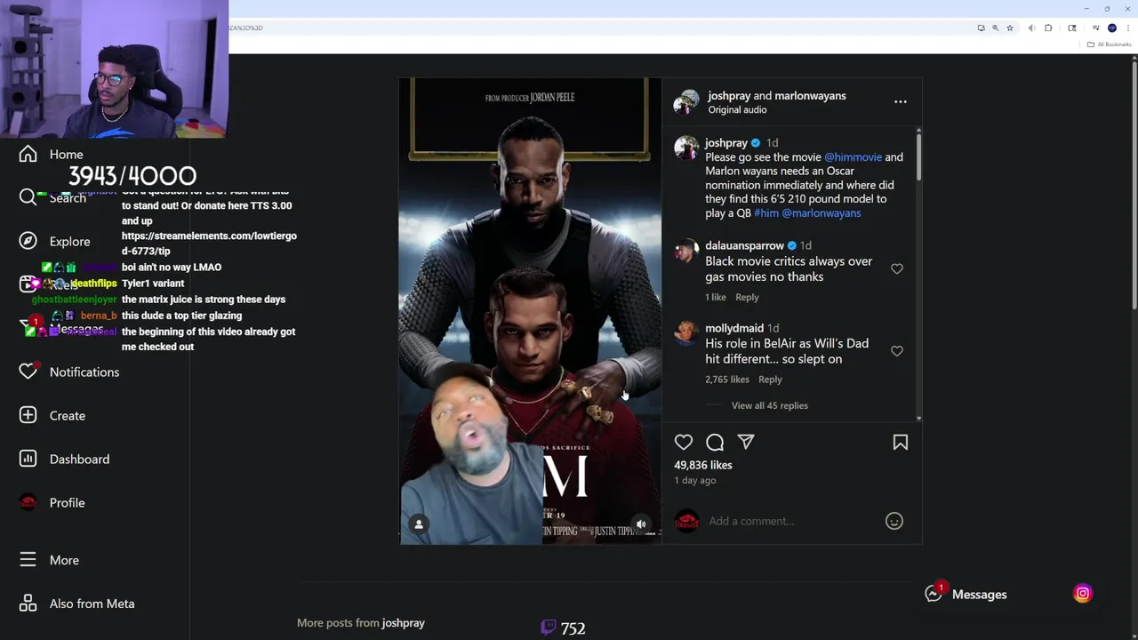1138x640 pixels.
Task: Share the post via paper plane icon
Action: pos(746,442)
